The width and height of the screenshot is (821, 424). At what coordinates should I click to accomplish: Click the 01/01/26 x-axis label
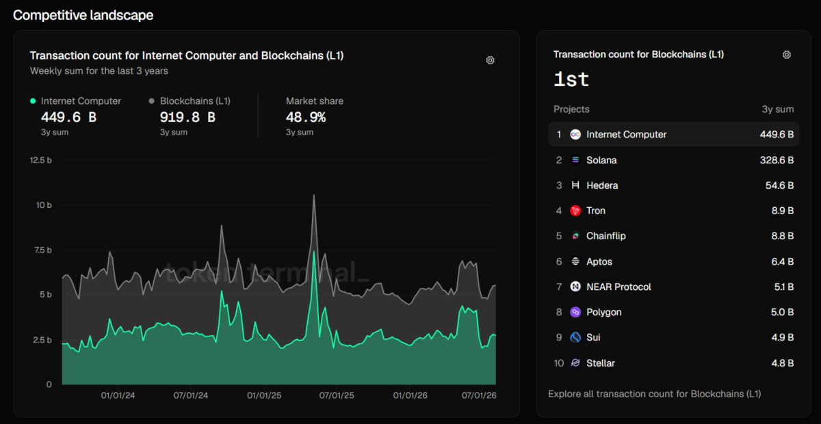tap(410, 395)
